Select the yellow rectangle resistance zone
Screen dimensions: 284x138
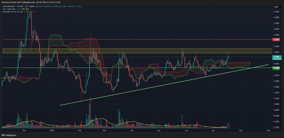click(137, 51)
